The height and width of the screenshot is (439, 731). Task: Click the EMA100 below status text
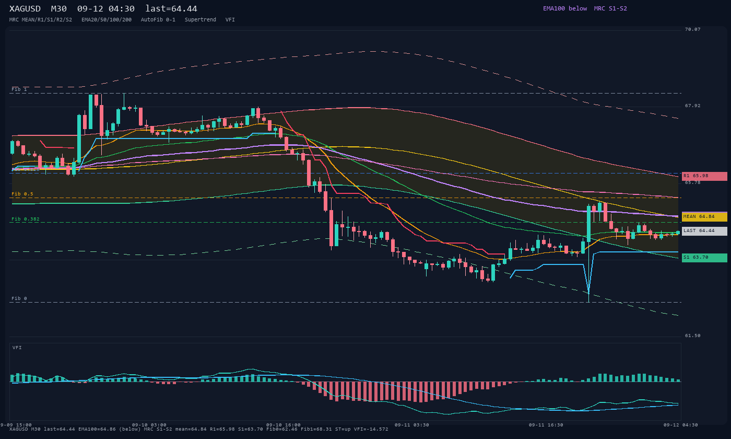pyautogui.click(x=565, y=8)
